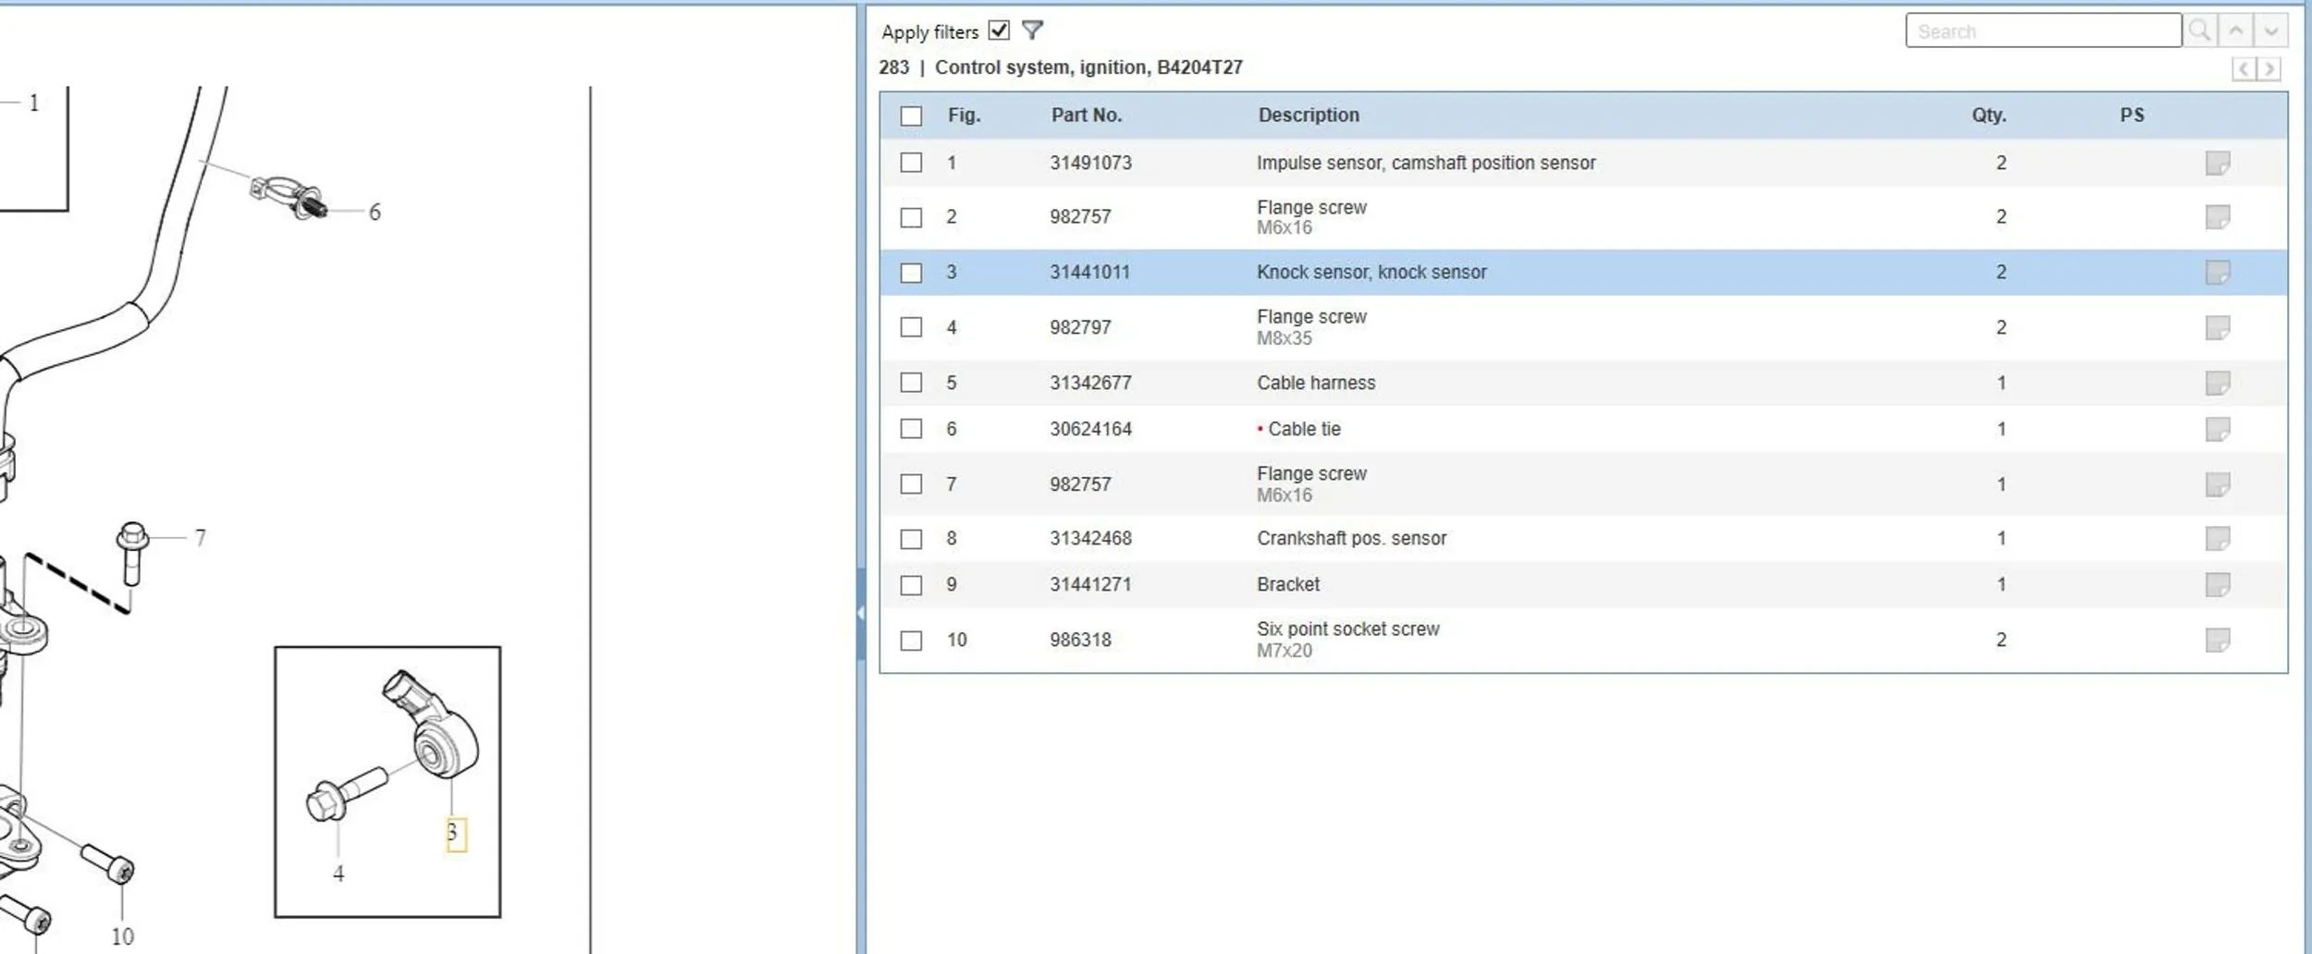Navigate to previous section chevron

[2244, 69]
